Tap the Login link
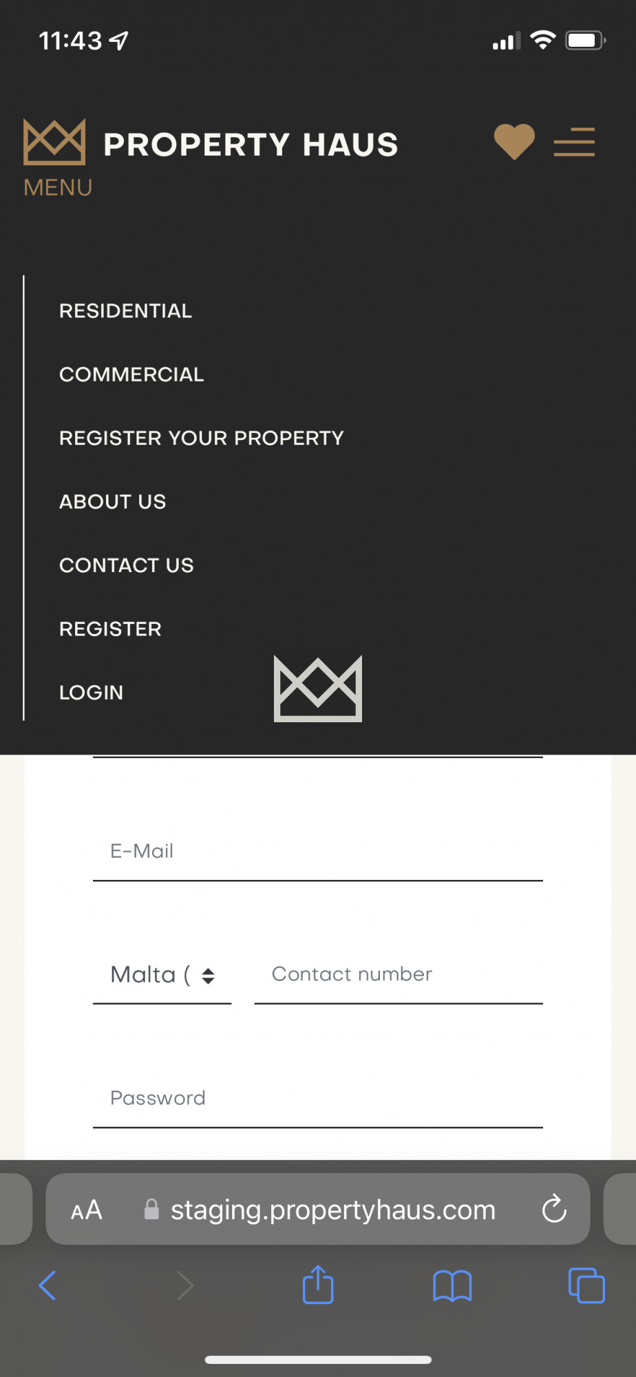This screenshot has height=1377, width=636. point(91,693)
